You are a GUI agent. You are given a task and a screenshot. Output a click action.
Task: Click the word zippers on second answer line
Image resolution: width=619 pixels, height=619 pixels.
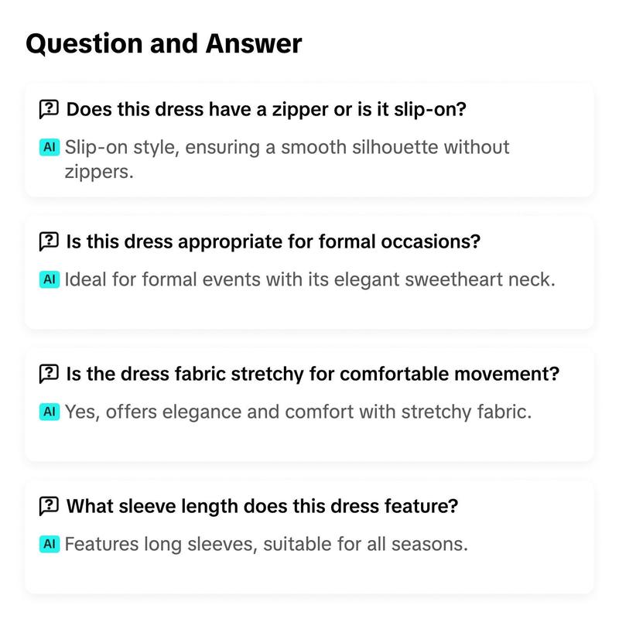click(x=99, y=172)
